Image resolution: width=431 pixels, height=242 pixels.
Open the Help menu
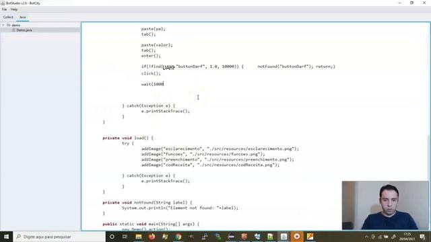click(x=14, y=9)
